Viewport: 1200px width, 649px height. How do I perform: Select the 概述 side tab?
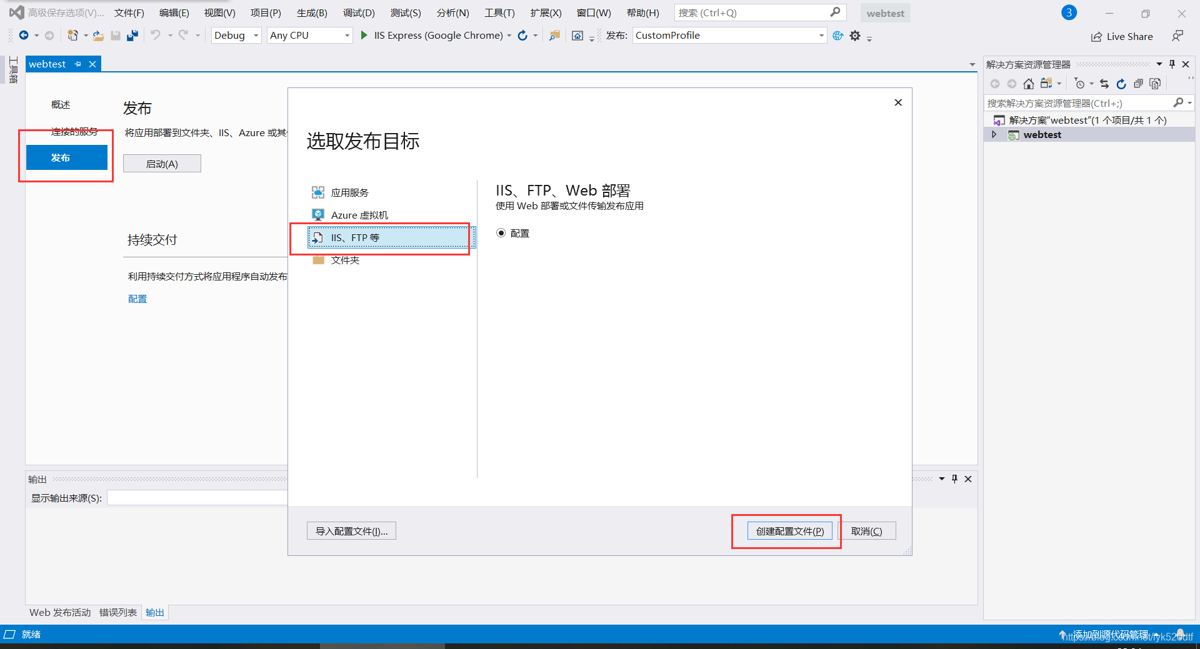click(x=61, y=104)
